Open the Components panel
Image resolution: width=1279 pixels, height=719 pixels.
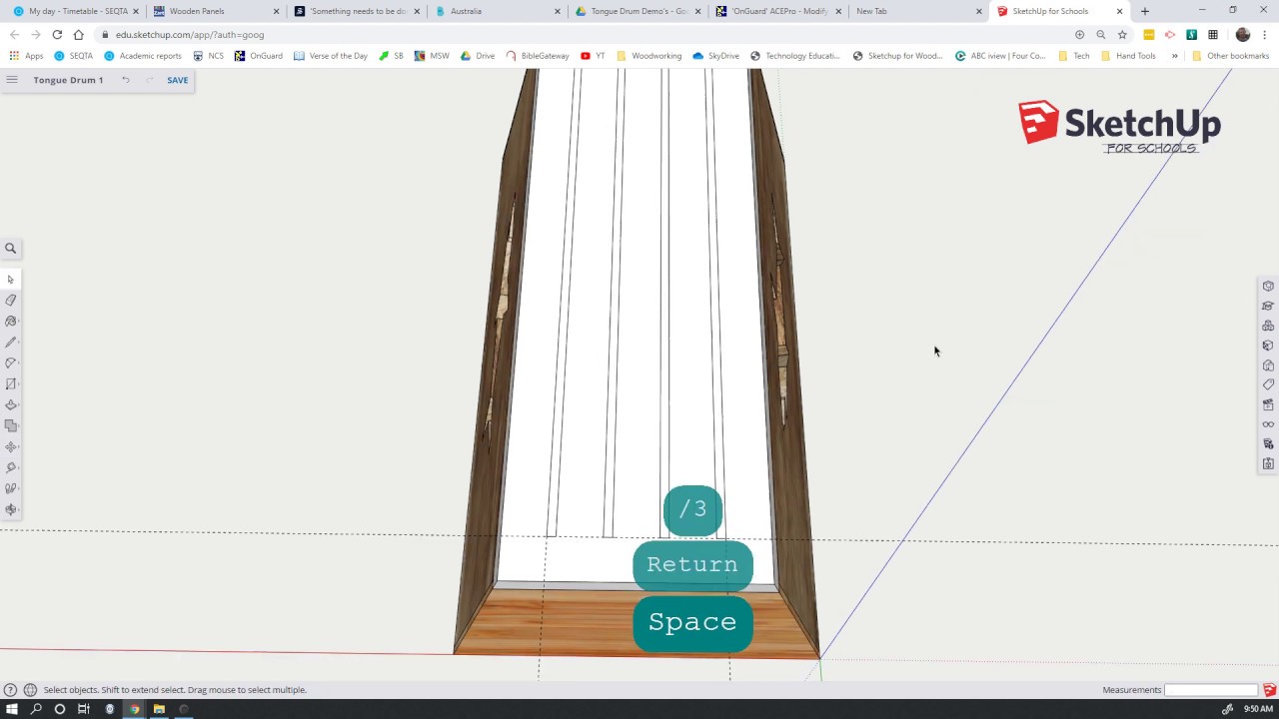coord(1268,326)
